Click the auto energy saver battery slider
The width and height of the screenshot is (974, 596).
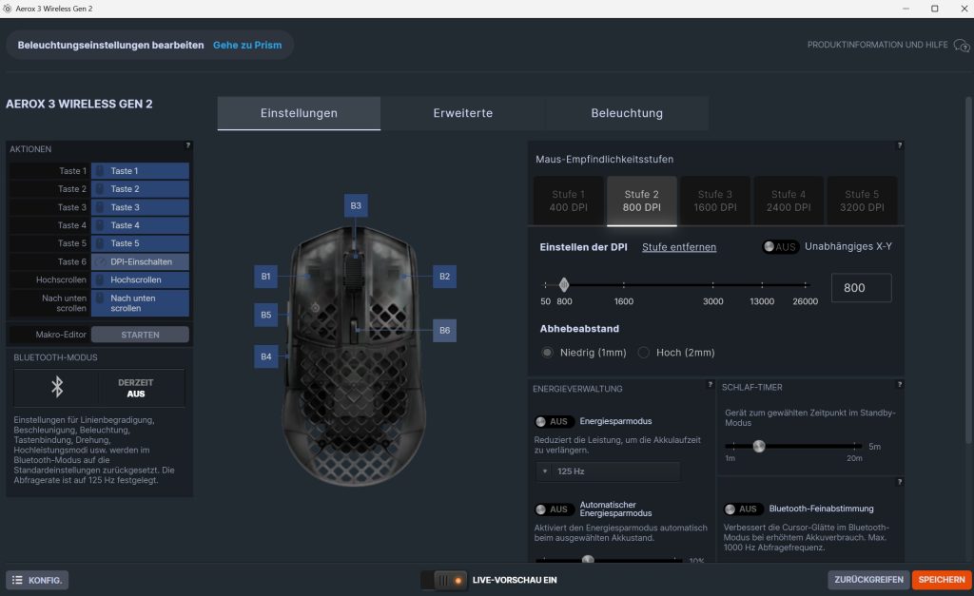(x=588, y=559)
